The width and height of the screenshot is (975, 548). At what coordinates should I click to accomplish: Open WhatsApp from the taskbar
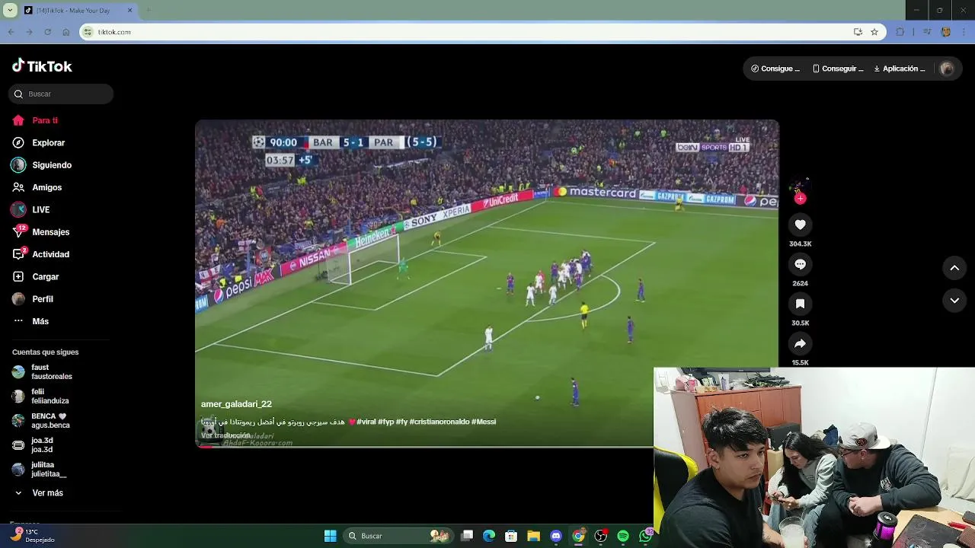pos(646,536)
